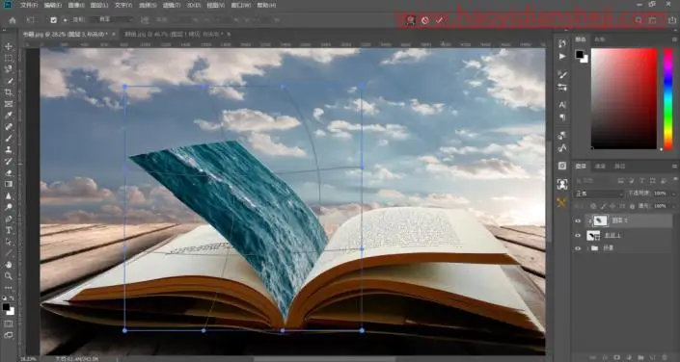
Task: Commit the warp transform with the checkmark
Action: click(x=440, y=20)
